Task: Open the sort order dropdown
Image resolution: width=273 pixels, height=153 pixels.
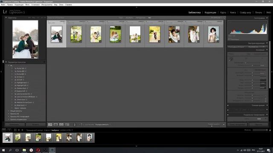Action: tap(103, 125)
